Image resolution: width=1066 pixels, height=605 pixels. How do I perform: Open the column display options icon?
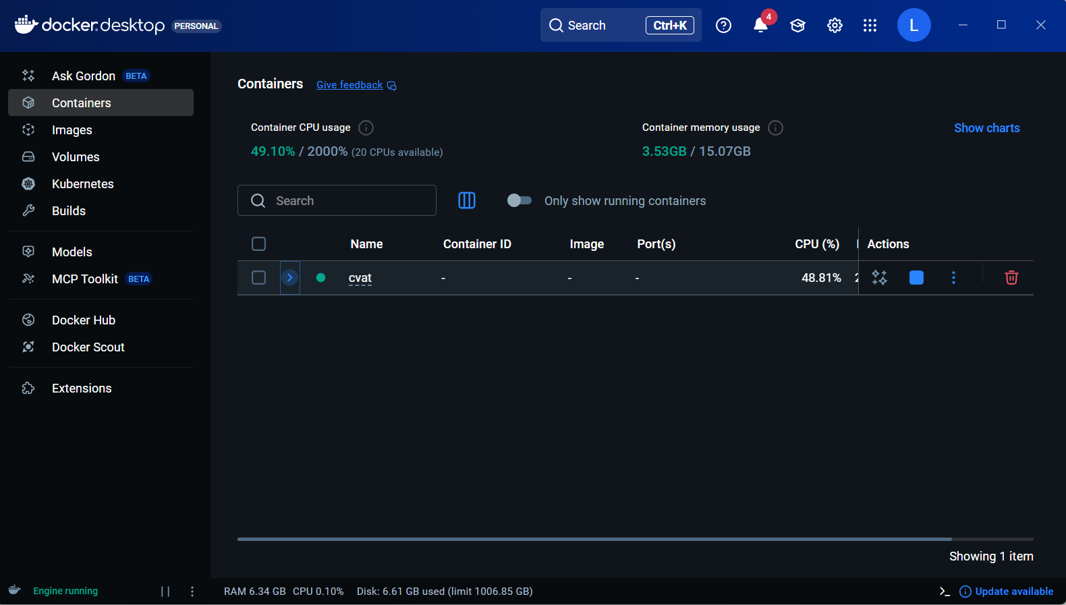pyautogui.click(x=467, y=200)
